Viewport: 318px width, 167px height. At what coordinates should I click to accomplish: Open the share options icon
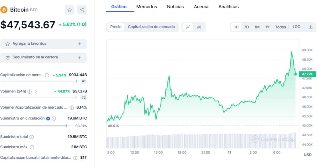tap(82, 10)
